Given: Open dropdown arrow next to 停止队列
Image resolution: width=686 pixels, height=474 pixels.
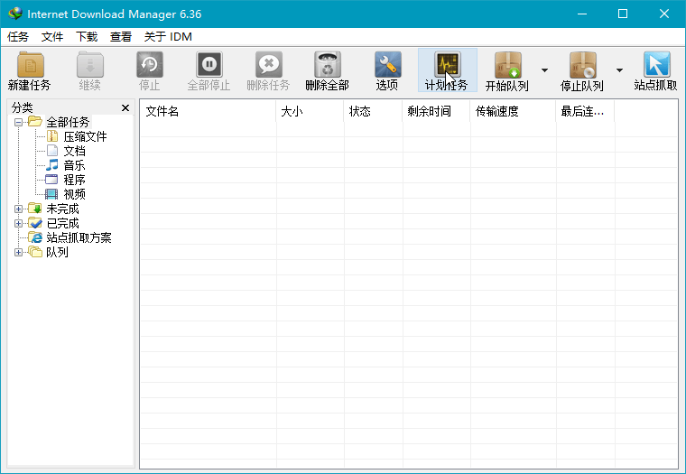Looking at the screenshot, I should tap(619, 70).
